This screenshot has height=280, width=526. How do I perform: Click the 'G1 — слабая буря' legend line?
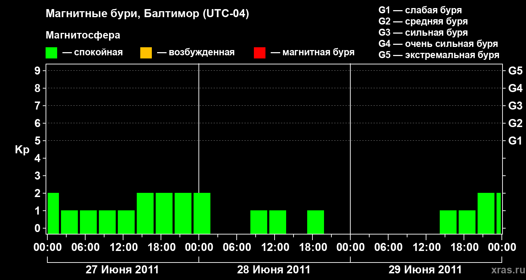tap(420, 10)
